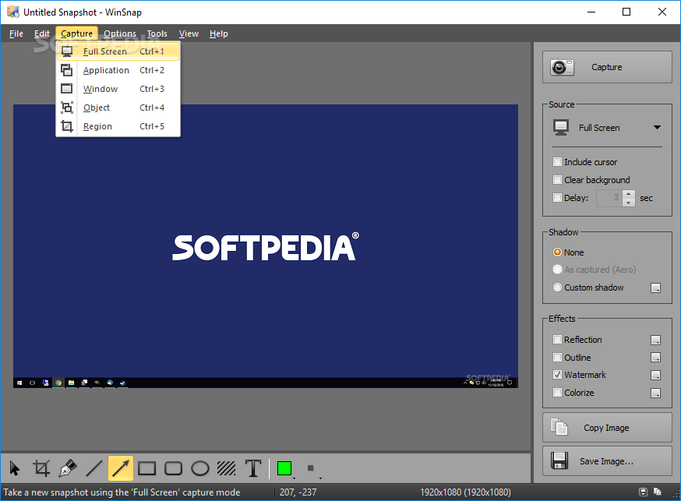This screenshot has height=501, width=681.
Task: Click the auto-copy pages icon in status bar
Action: pyautogui.click(x=658, y=492)
